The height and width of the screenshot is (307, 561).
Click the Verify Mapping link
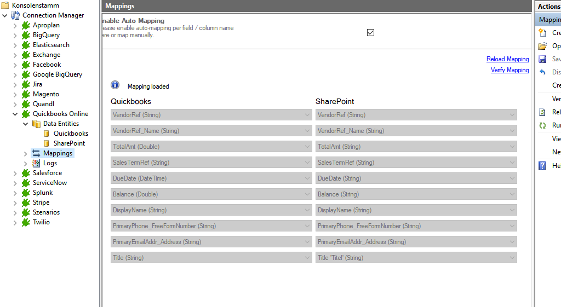click(510, 70)
